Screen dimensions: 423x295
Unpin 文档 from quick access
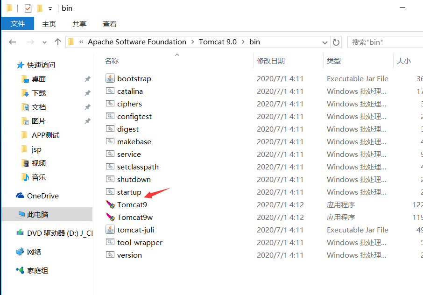(87, 107)
